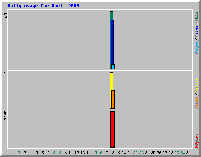This screenshot has width=201, height=157.
Task: Click day label 23 on the x-axis
Action: click(141, 153)
